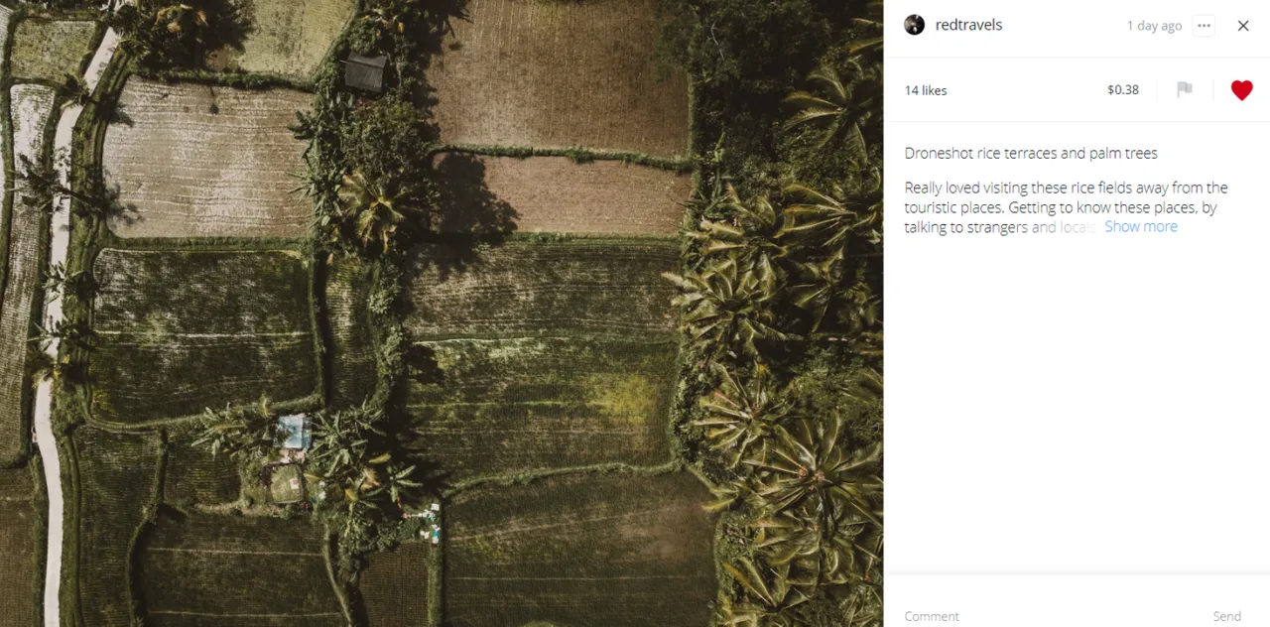Screen dimensions: 1270x627
Task: Close the photo detail view
Action: (1243, 26)
